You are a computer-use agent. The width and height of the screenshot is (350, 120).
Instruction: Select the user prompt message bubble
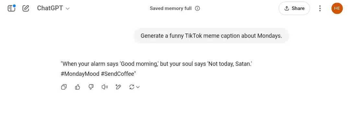coord(211,36)
